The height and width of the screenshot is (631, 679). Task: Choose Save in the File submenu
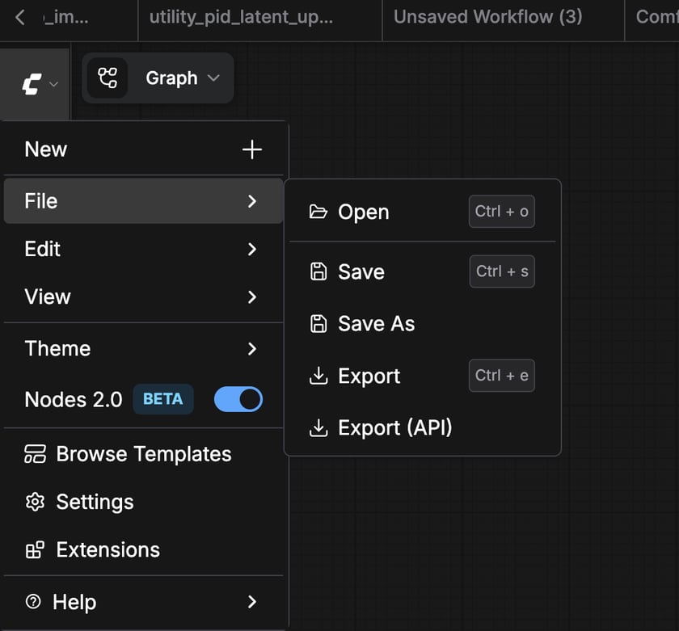[x=422, y=271]
